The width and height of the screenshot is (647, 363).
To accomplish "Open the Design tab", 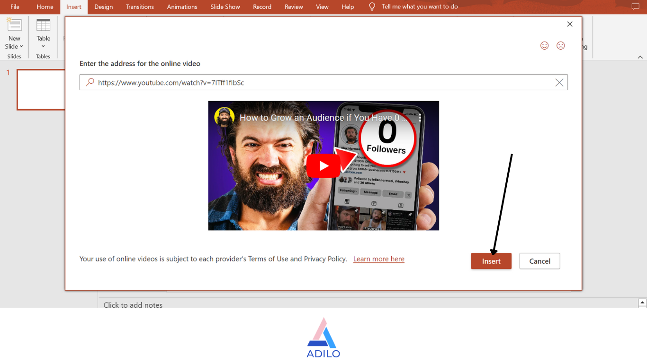I will (103, 7).
